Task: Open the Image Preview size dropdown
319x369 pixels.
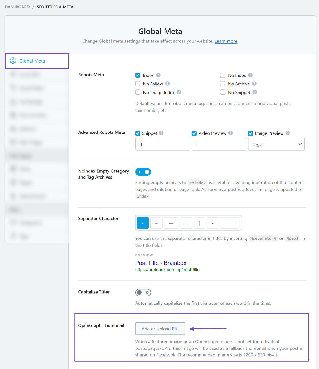Action: [x=276, y=144]
